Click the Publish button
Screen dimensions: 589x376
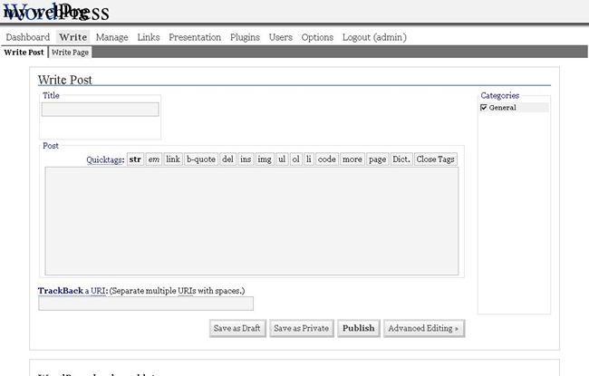click(358, 328)
